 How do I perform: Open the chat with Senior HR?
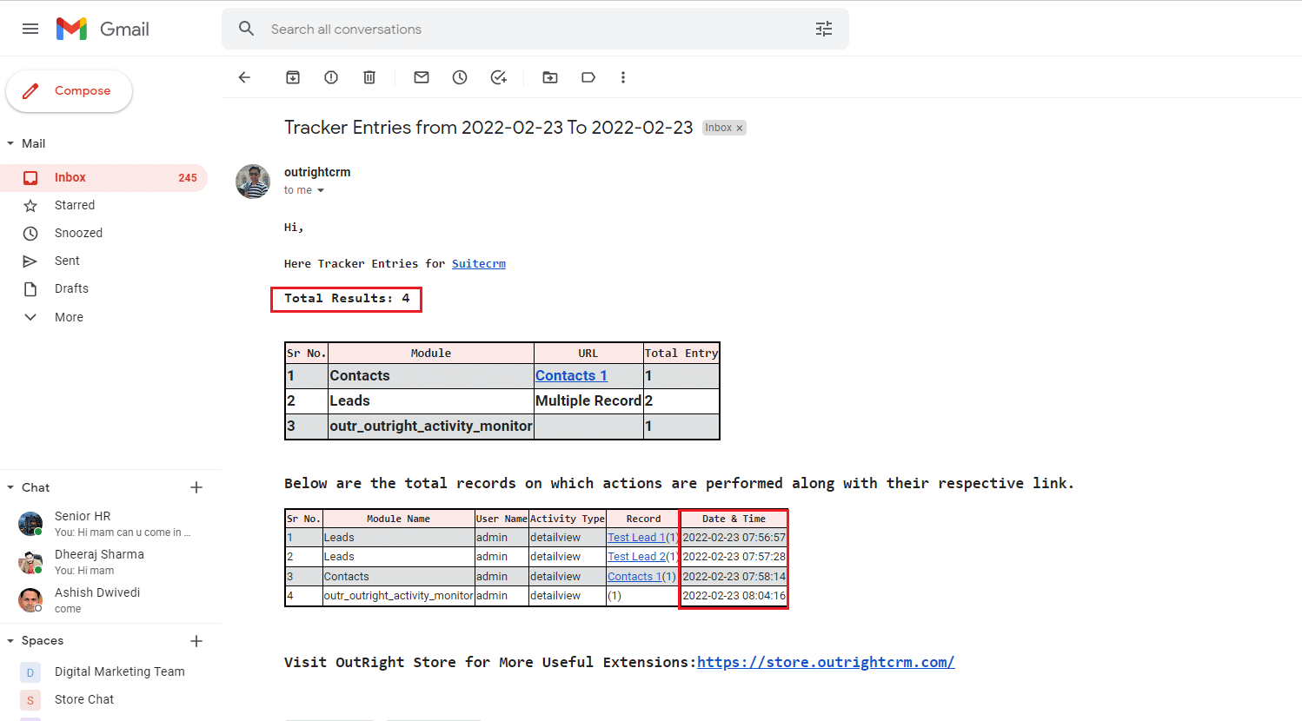pos(110,524)
